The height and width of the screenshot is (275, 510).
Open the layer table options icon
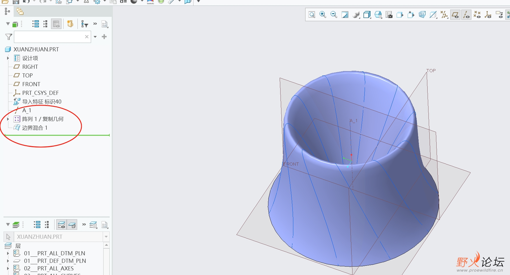[93, 225]
